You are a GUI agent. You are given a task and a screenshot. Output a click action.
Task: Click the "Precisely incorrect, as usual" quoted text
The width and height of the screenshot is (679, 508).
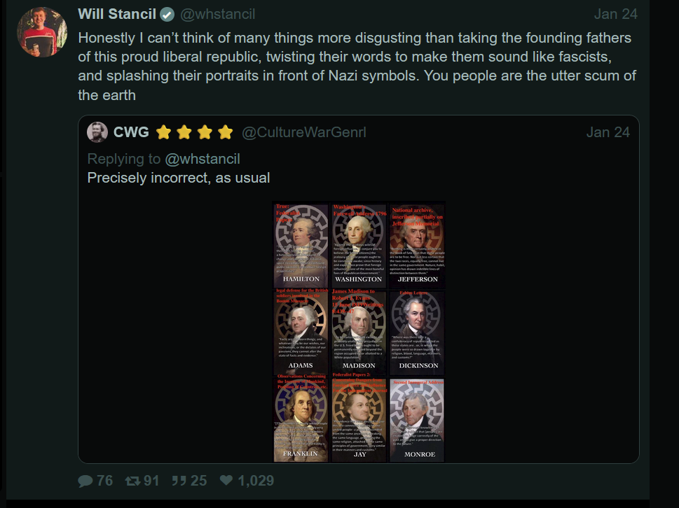[178, 178]
